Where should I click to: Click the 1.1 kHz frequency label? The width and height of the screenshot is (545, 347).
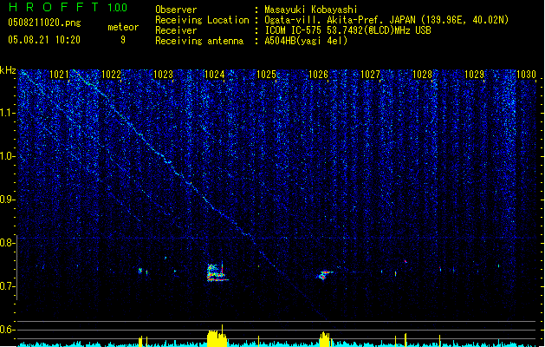(x=8, y=113)
